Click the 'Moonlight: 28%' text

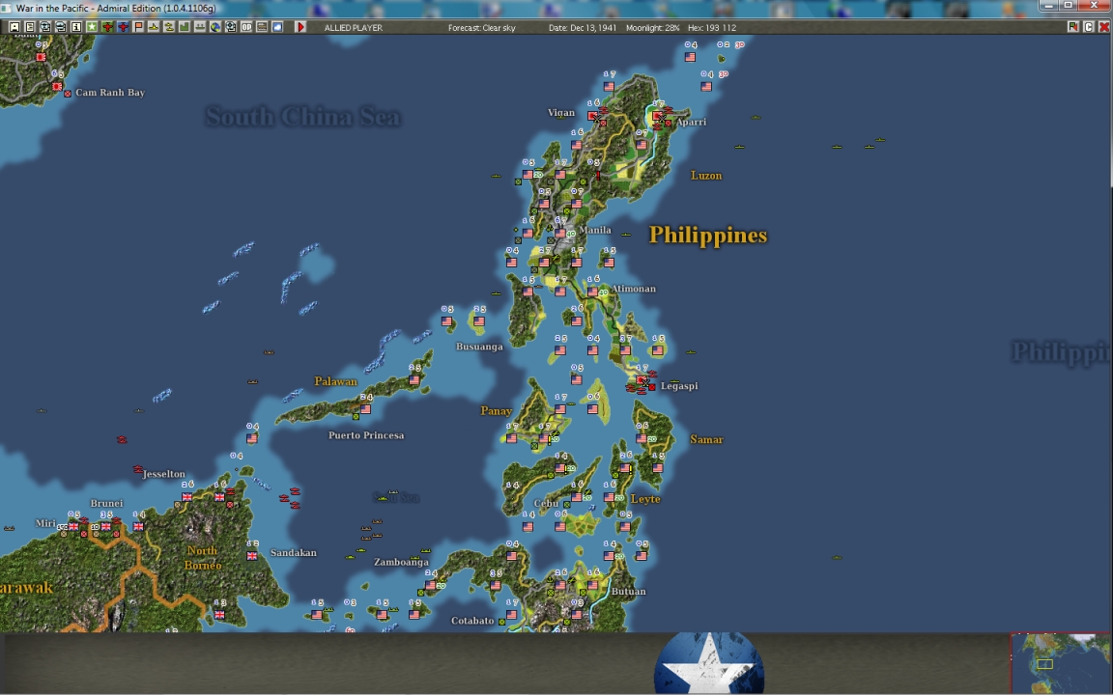coord(652,28)
